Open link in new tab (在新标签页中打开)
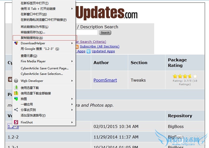The height and width of the screenshot is (148, 209). coord(35,3)
